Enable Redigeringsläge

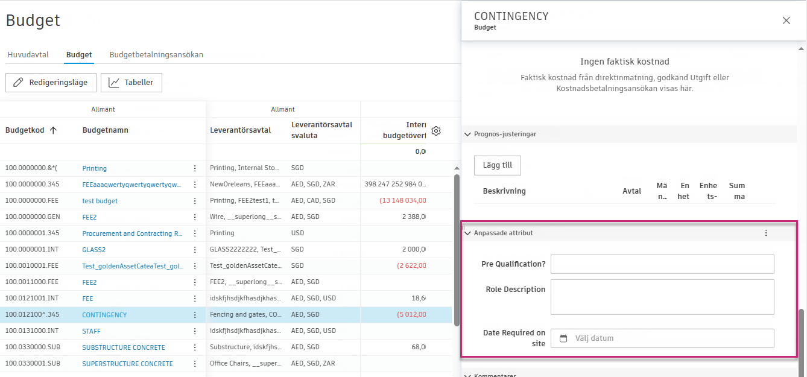(51, 83)
